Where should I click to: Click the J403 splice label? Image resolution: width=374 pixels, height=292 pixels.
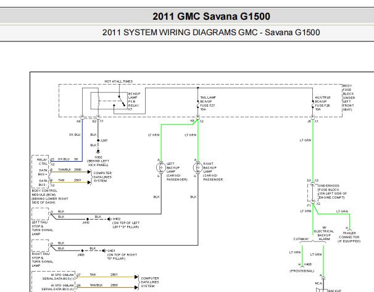tap(81, 255)
